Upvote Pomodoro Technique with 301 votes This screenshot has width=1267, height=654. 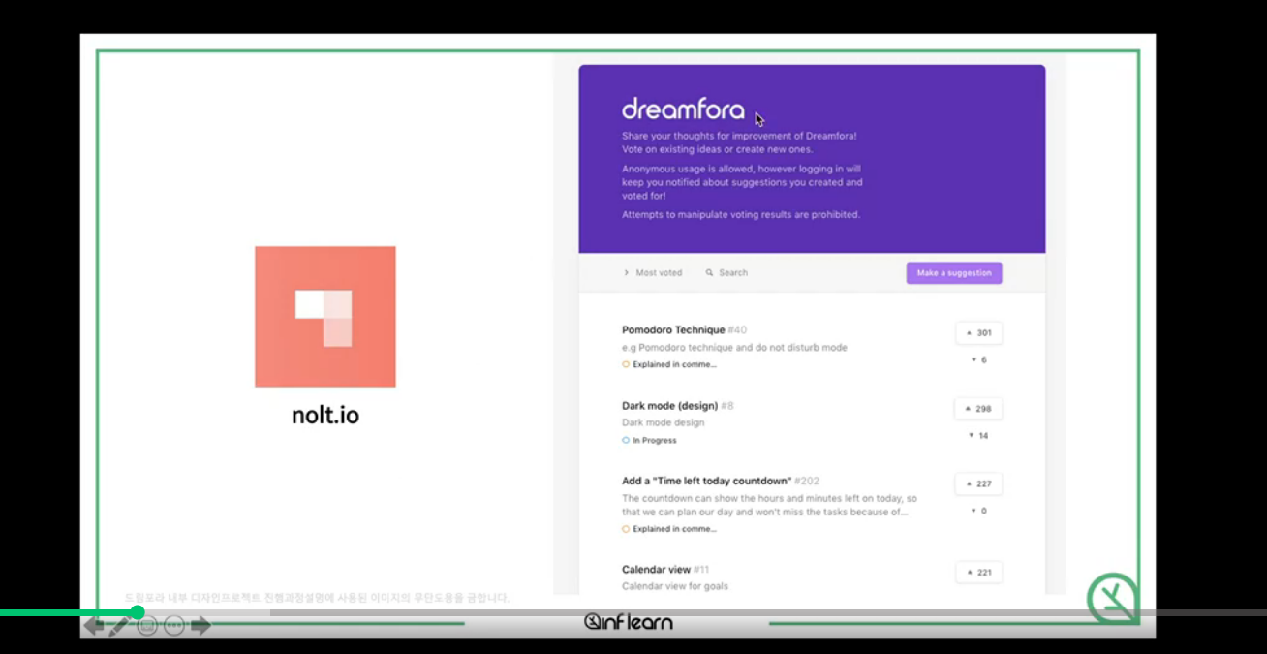pyautogui.click(x=978, y=332)
